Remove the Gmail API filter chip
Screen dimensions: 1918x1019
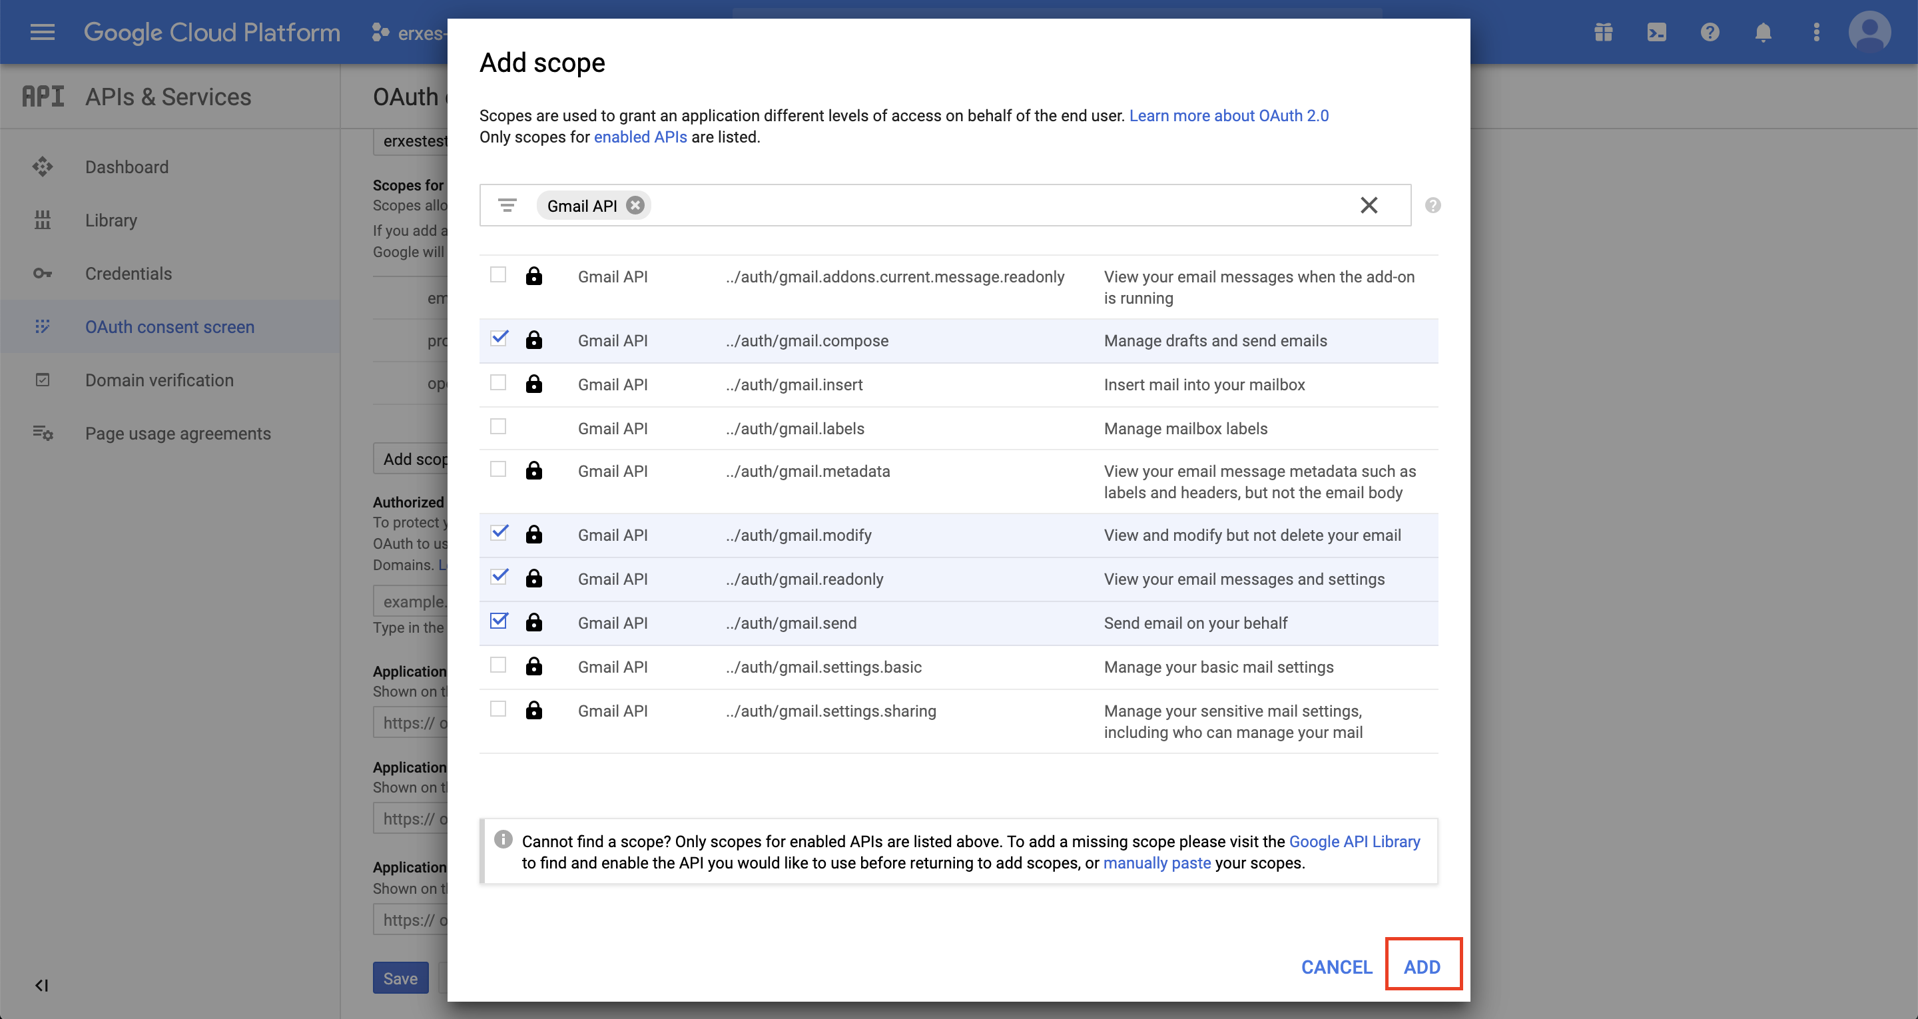click(635, 206)
